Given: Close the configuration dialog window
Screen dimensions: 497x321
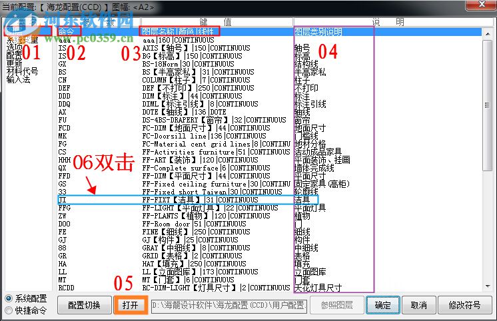Looking at the screenshot, I should (x=481, y=5).
